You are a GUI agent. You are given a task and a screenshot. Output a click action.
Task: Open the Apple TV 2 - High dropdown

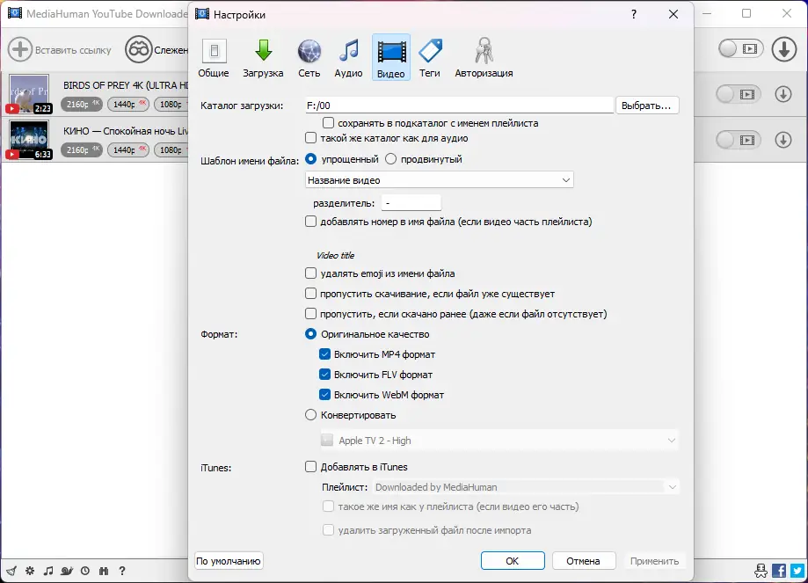(499, 441)
